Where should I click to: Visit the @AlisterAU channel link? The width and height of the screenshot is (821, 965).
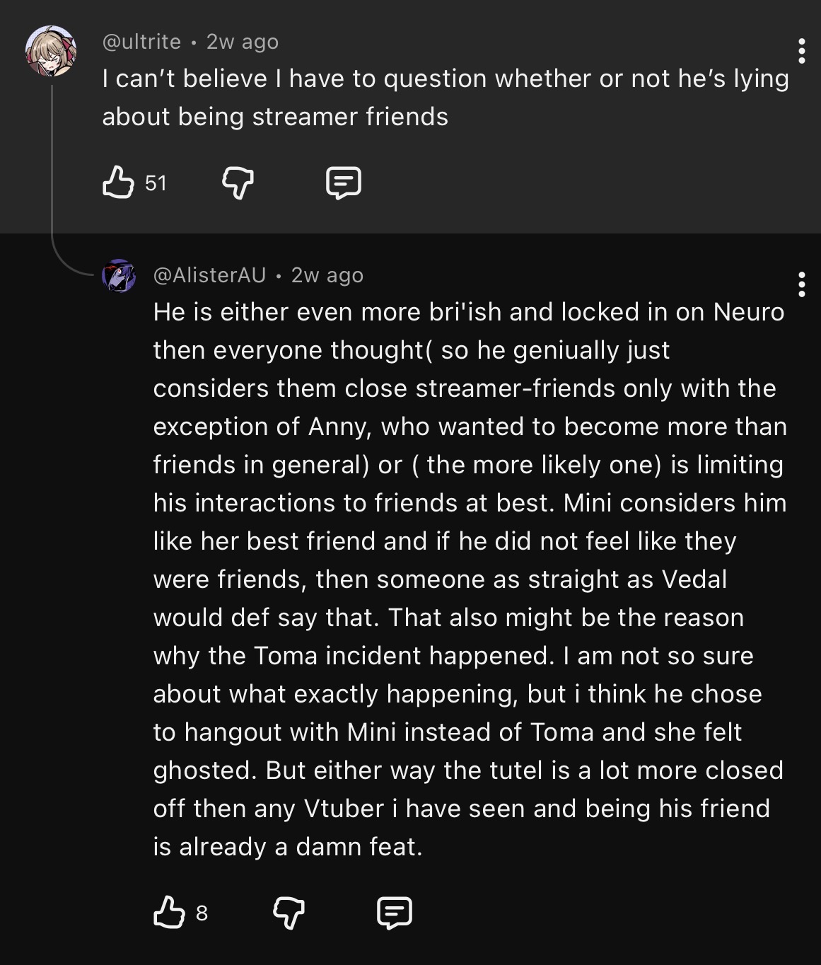point(209,275)
